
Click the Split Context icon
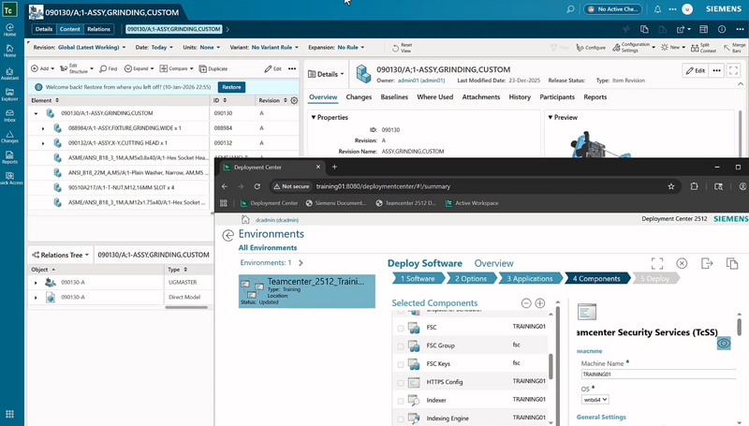704,48
